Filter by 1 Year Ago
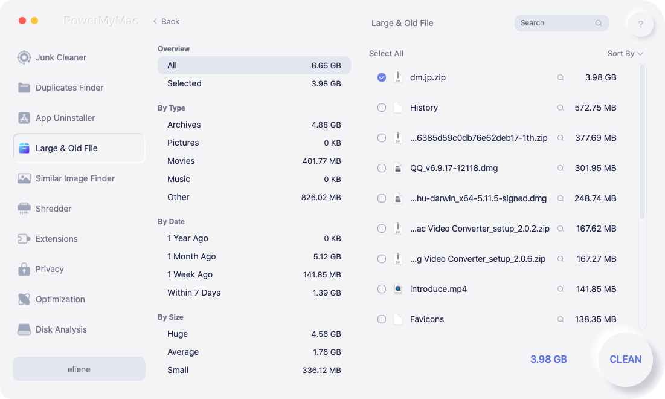 254,238
